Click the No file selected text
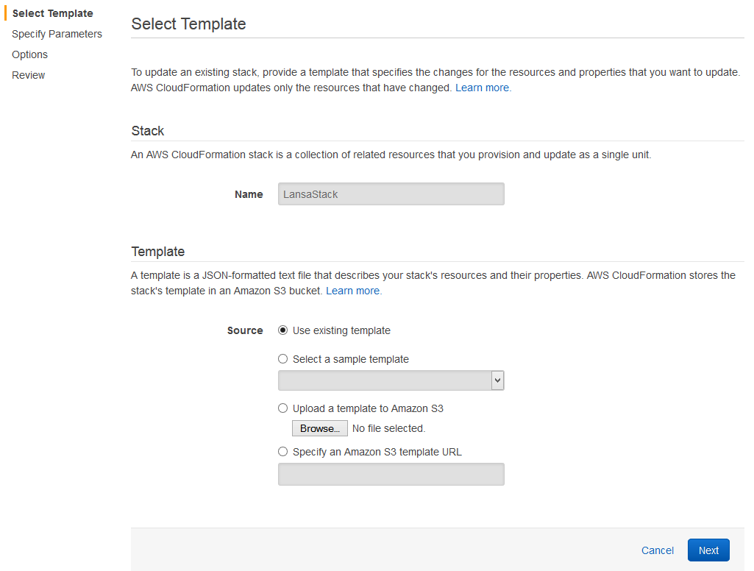Screen dimensions: 754x571 pos(388,428)
